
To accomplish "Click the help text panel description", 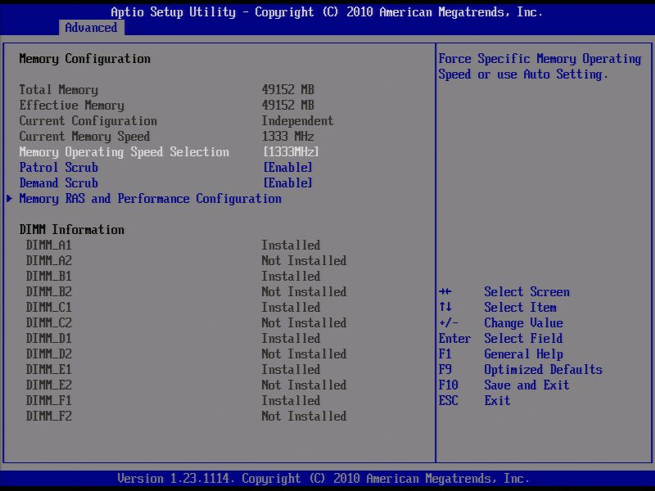I will point(544,66).
